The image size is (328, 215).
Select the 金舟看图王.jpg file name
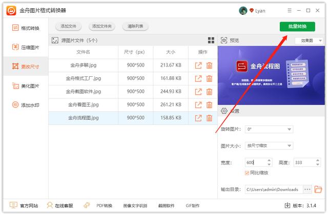pos(83,104)
